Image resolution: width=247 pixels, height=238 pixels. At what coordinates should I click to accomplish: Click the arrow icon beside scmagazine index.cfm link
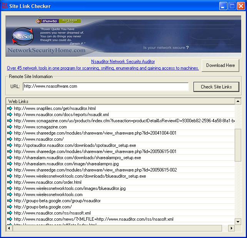pos(10,121)
